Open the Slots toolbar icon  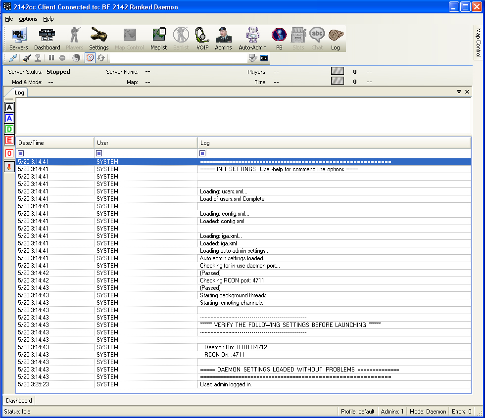coord(298,39)
